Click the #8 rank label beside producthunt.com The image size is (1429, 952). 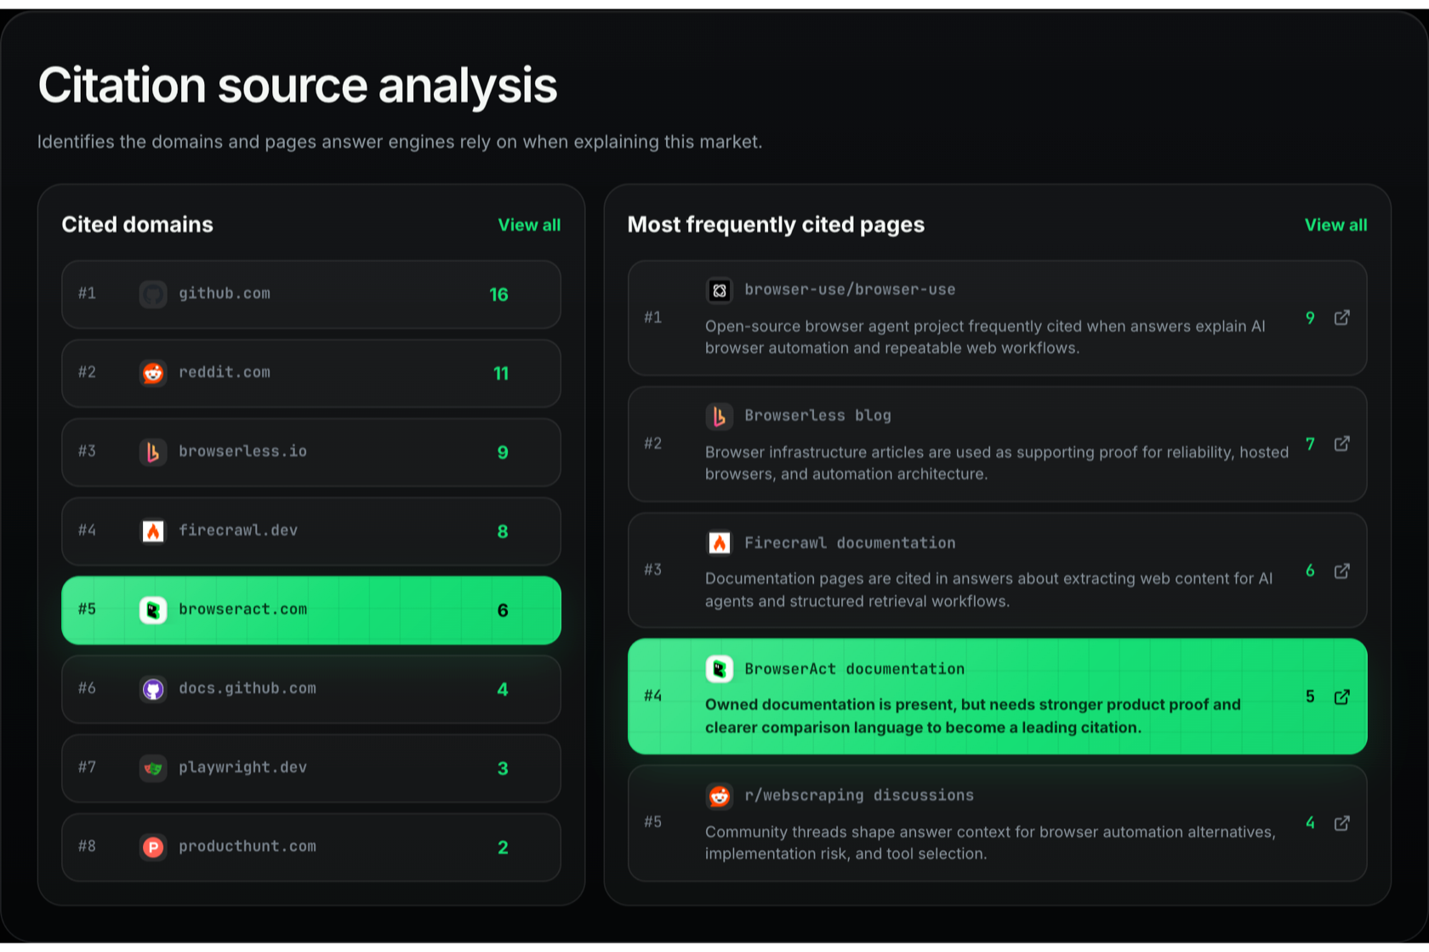coord(87,847)
